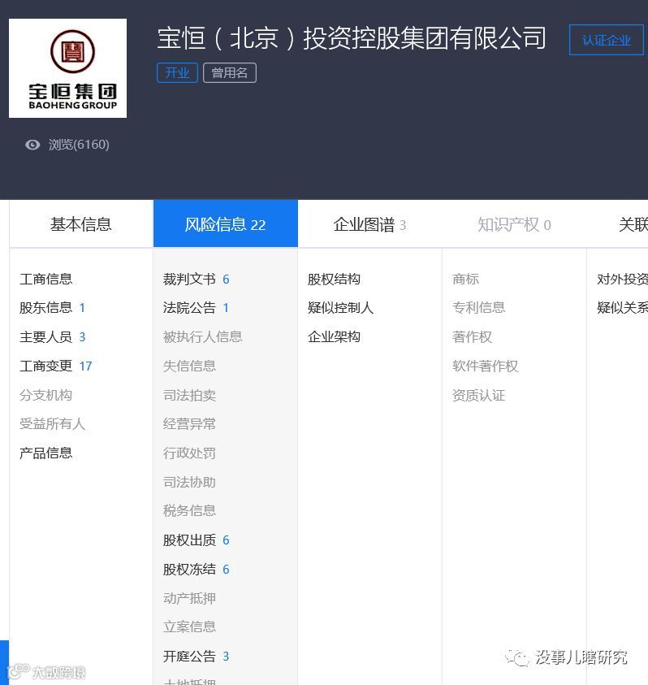Open 股东信息 1 entry
The width and height of the screenshot is (648, 685).
[x=52, y=307]
